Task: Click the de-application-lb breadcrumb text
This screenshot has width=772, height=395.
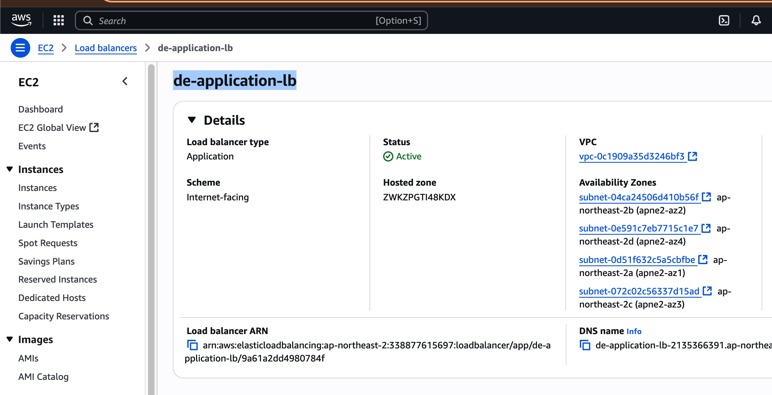Action: tap(195, 48)
